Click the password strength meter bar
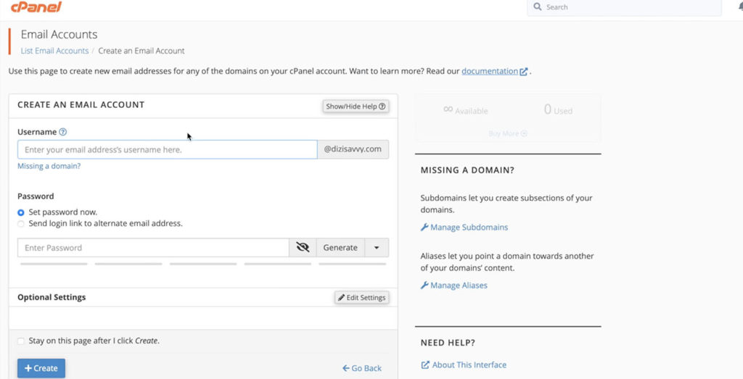The width and height of the screenshot is (743, 379). click(203, 264)
